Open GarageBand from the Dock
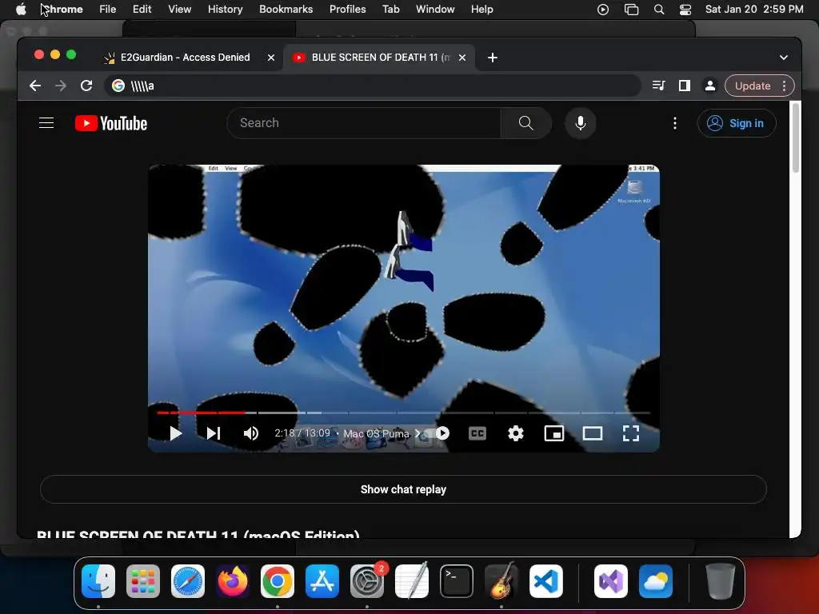 pyautogui.click(x=501, y=581)
